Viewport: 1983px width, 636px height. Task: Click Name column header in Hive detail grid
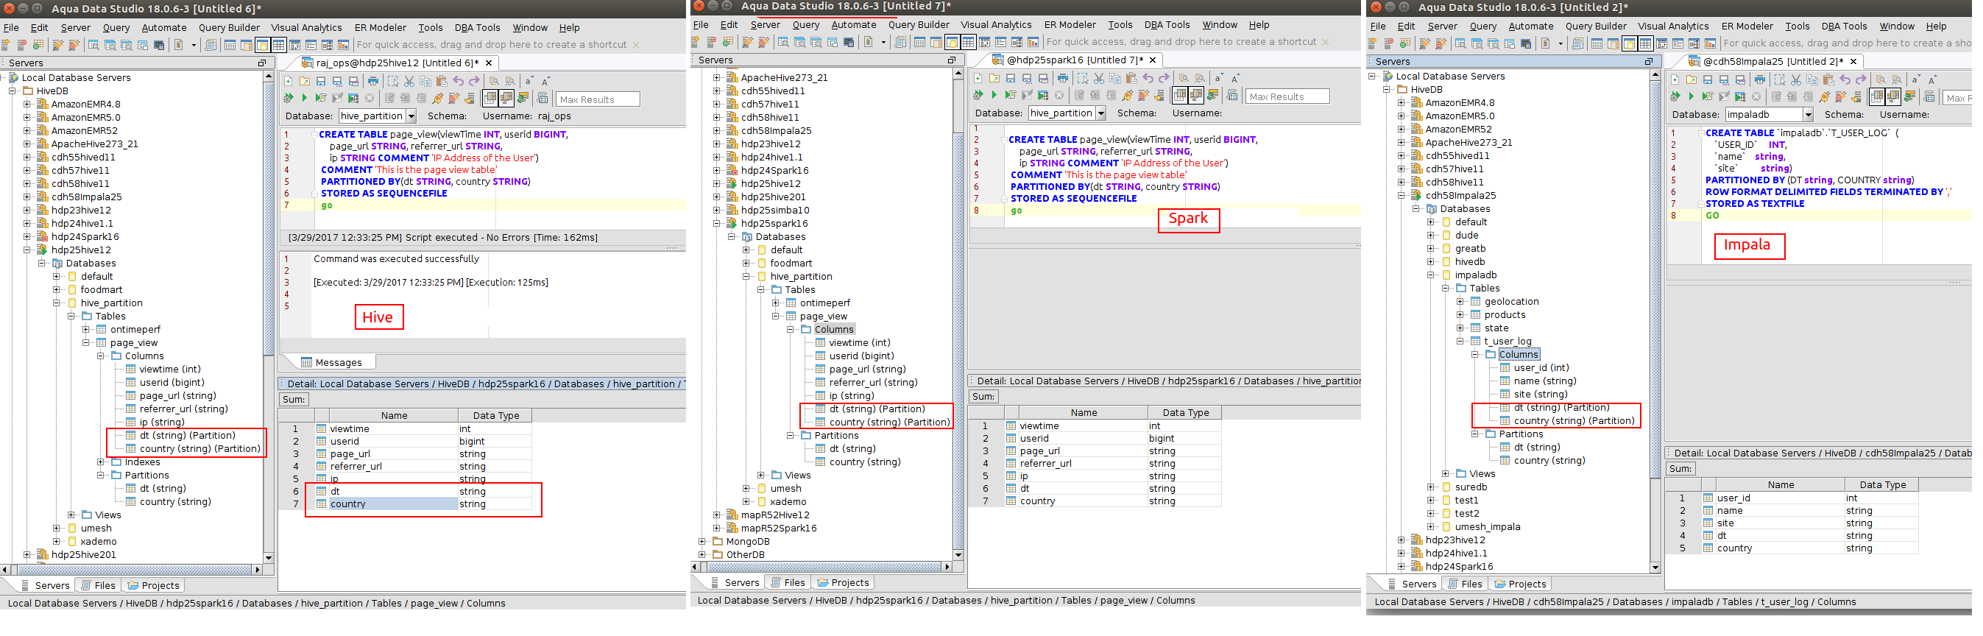(x=394, y=416)
